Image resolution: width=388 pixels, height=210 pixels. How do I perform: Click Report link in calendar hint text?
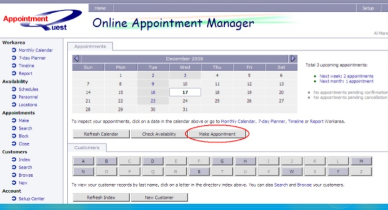316,121
